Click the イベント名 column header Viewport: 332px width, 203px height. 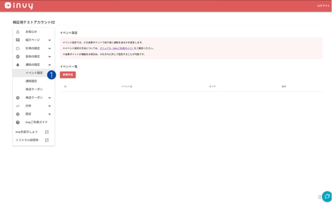(x=127, y=87)
